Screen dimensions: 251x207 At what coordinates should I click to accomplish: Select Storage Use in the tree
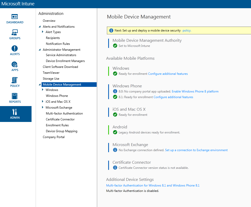pyautogui.click(x=51, y=79)
